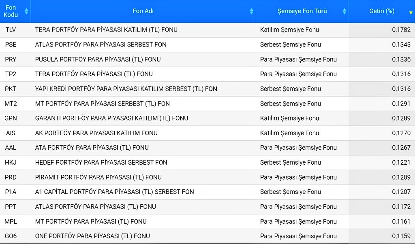Open ONE PORTFÖY PARA PİYASASI (TL) FONU
Screen dimensions: 415x244
click(x=92, y=236)
